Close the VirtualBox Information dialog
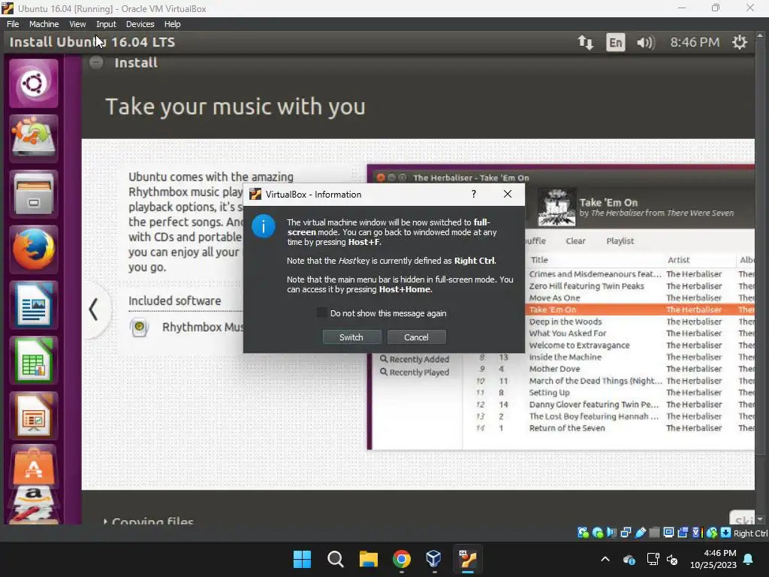Image resolution: width=769 pixels, height=577 pixels. click(508, 194)
